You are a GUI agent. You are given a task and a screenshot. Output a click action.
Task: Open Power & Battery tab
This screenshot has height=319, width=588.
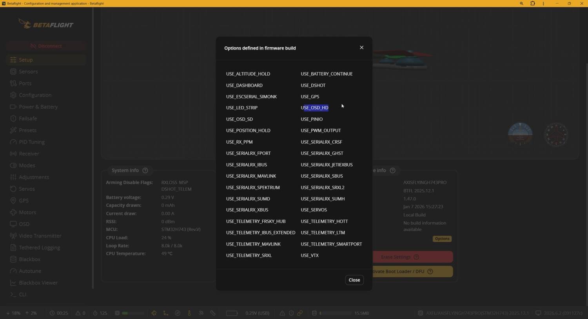pyautogui.click(x=46, y=107)
